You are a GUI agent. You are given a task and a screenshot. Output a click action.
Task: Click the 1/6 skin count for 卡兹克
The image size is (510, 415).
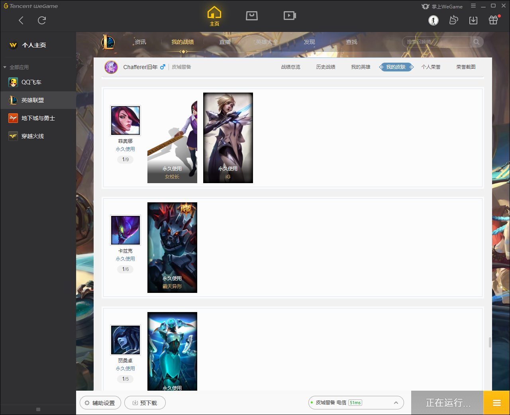[126, 269]
